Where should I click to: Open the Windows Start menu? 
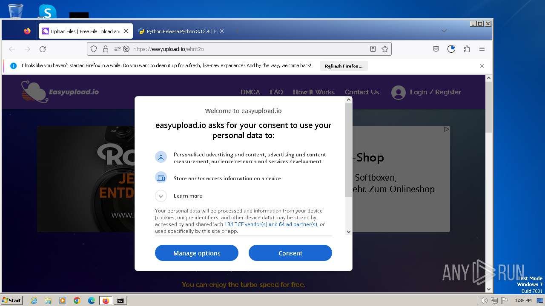tap(12, 300)
